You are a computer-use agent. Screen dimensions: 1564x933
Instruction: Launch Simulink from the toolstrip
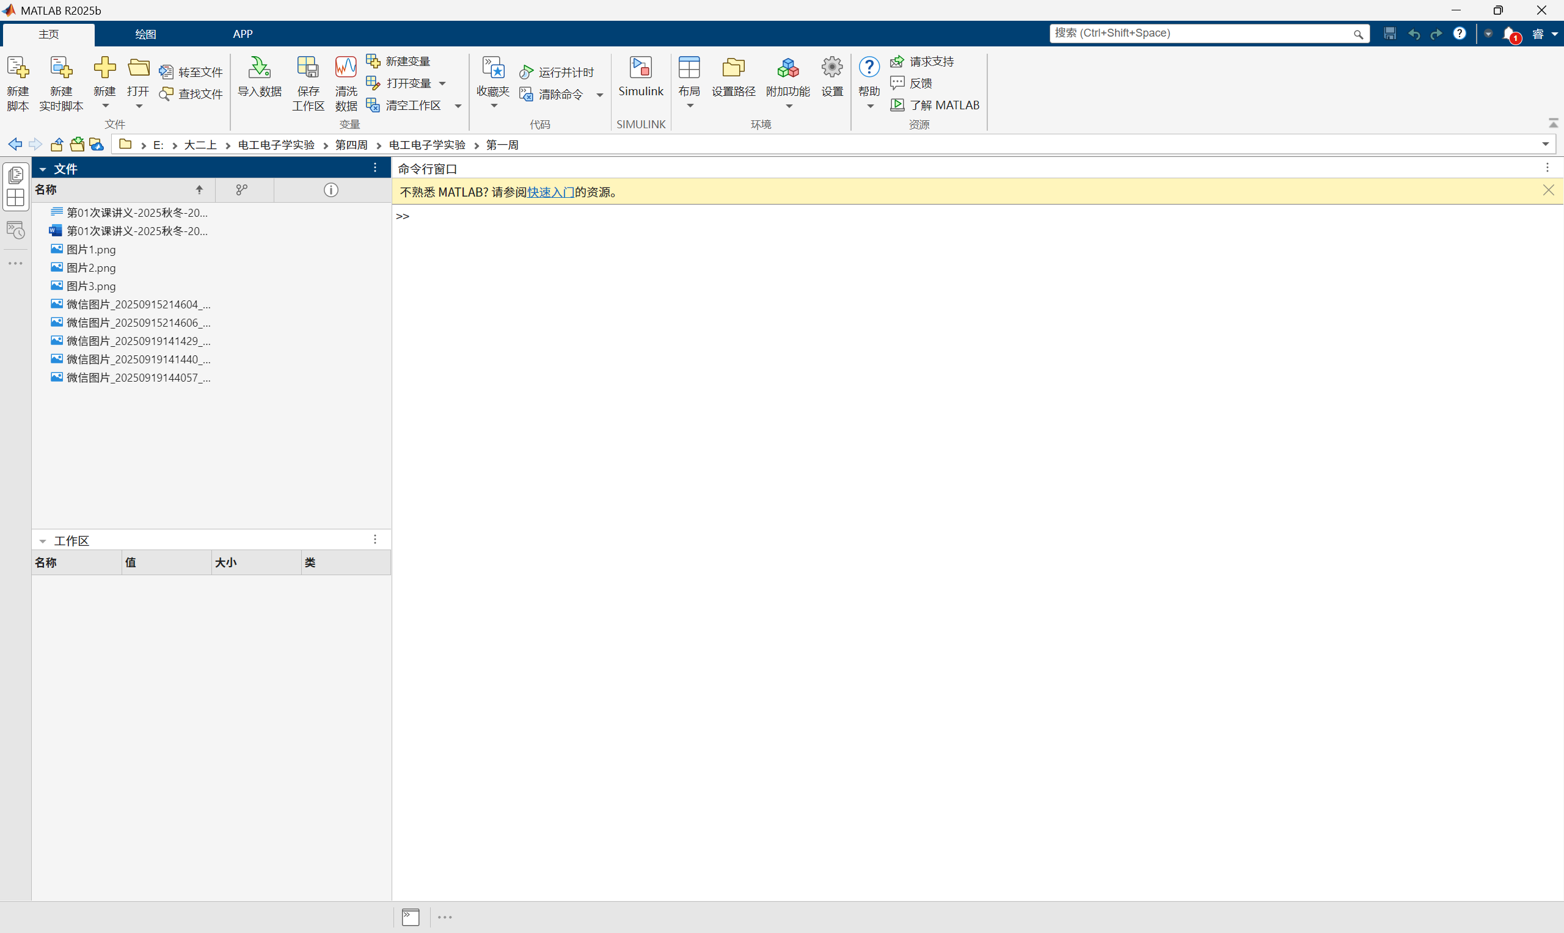click(x=640, y=68)
